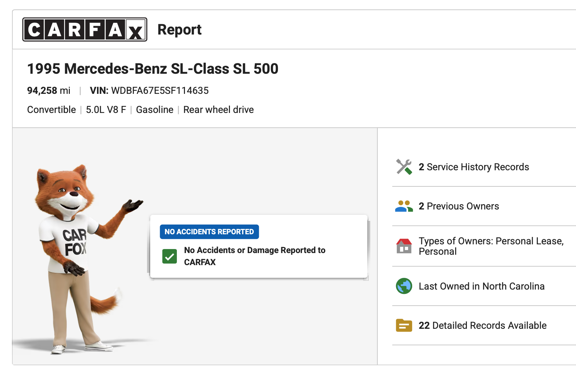Click the wrench service history icon
The height and width of the screenshot is (366, 576).
click(x=404, y=167)
